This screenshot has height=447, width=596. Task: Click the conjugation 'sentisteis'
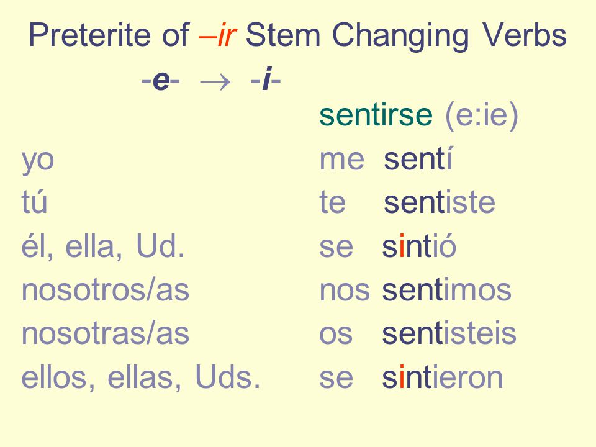click(449, 333)
